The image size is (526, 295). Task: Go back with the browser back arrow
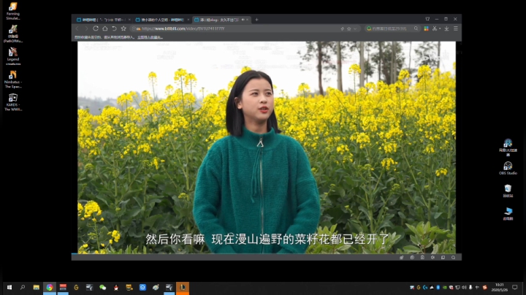click(x=77, y=28)
